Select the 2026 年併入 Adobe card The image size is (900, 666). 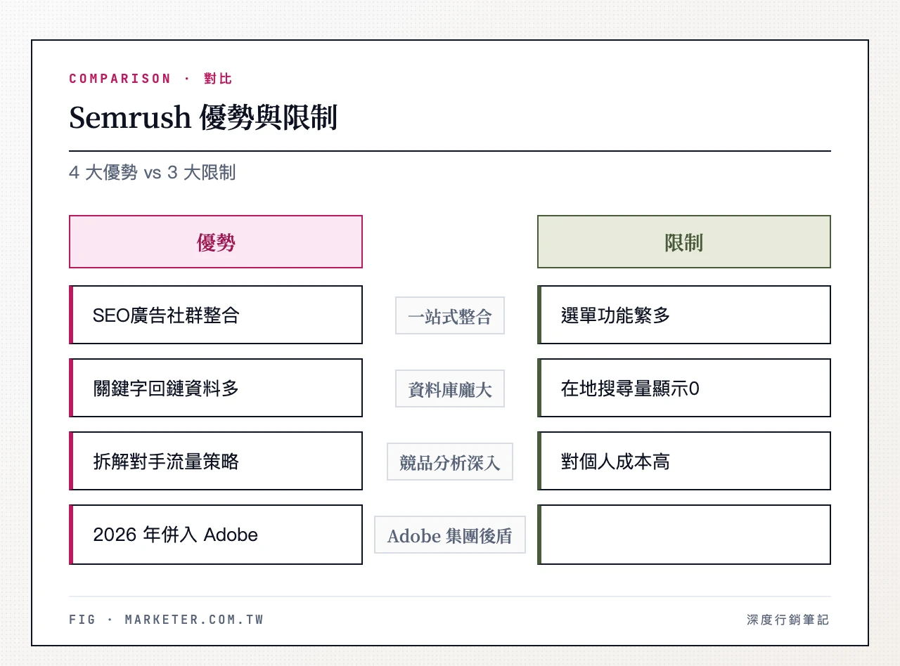[x=216, y=535]
